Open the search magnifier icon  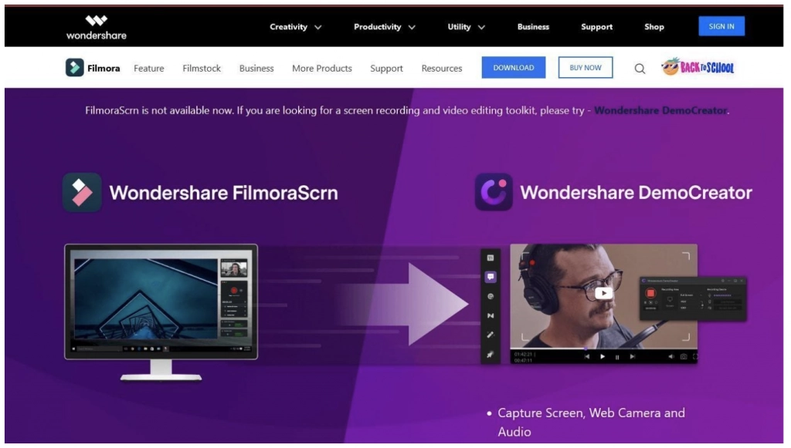pyautogui.click(x=640, y=69)
